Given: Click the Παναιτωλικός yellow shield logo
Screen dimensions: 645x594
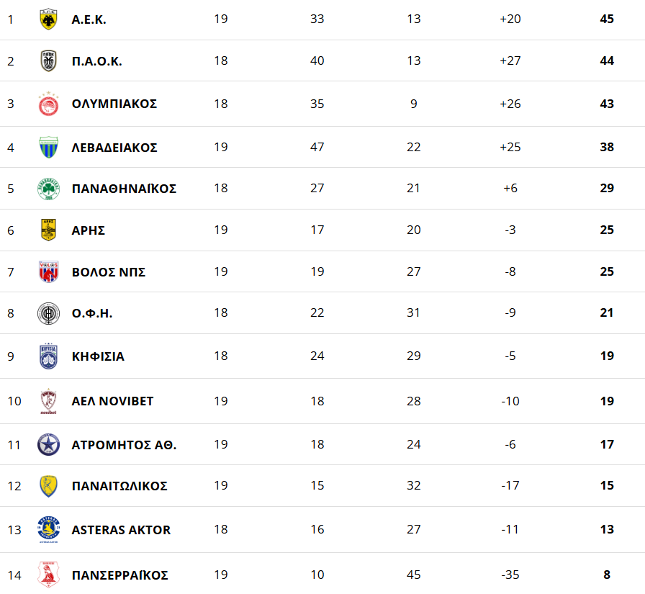Looking at the screenshot, I should click(x=48, y=486).
